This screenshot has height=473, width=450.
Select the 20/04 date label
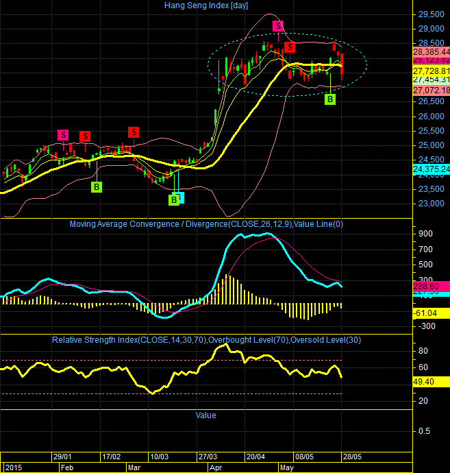click(255, 457)
